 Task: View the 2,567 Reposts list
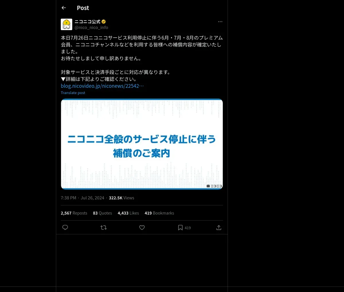[74, 213]
